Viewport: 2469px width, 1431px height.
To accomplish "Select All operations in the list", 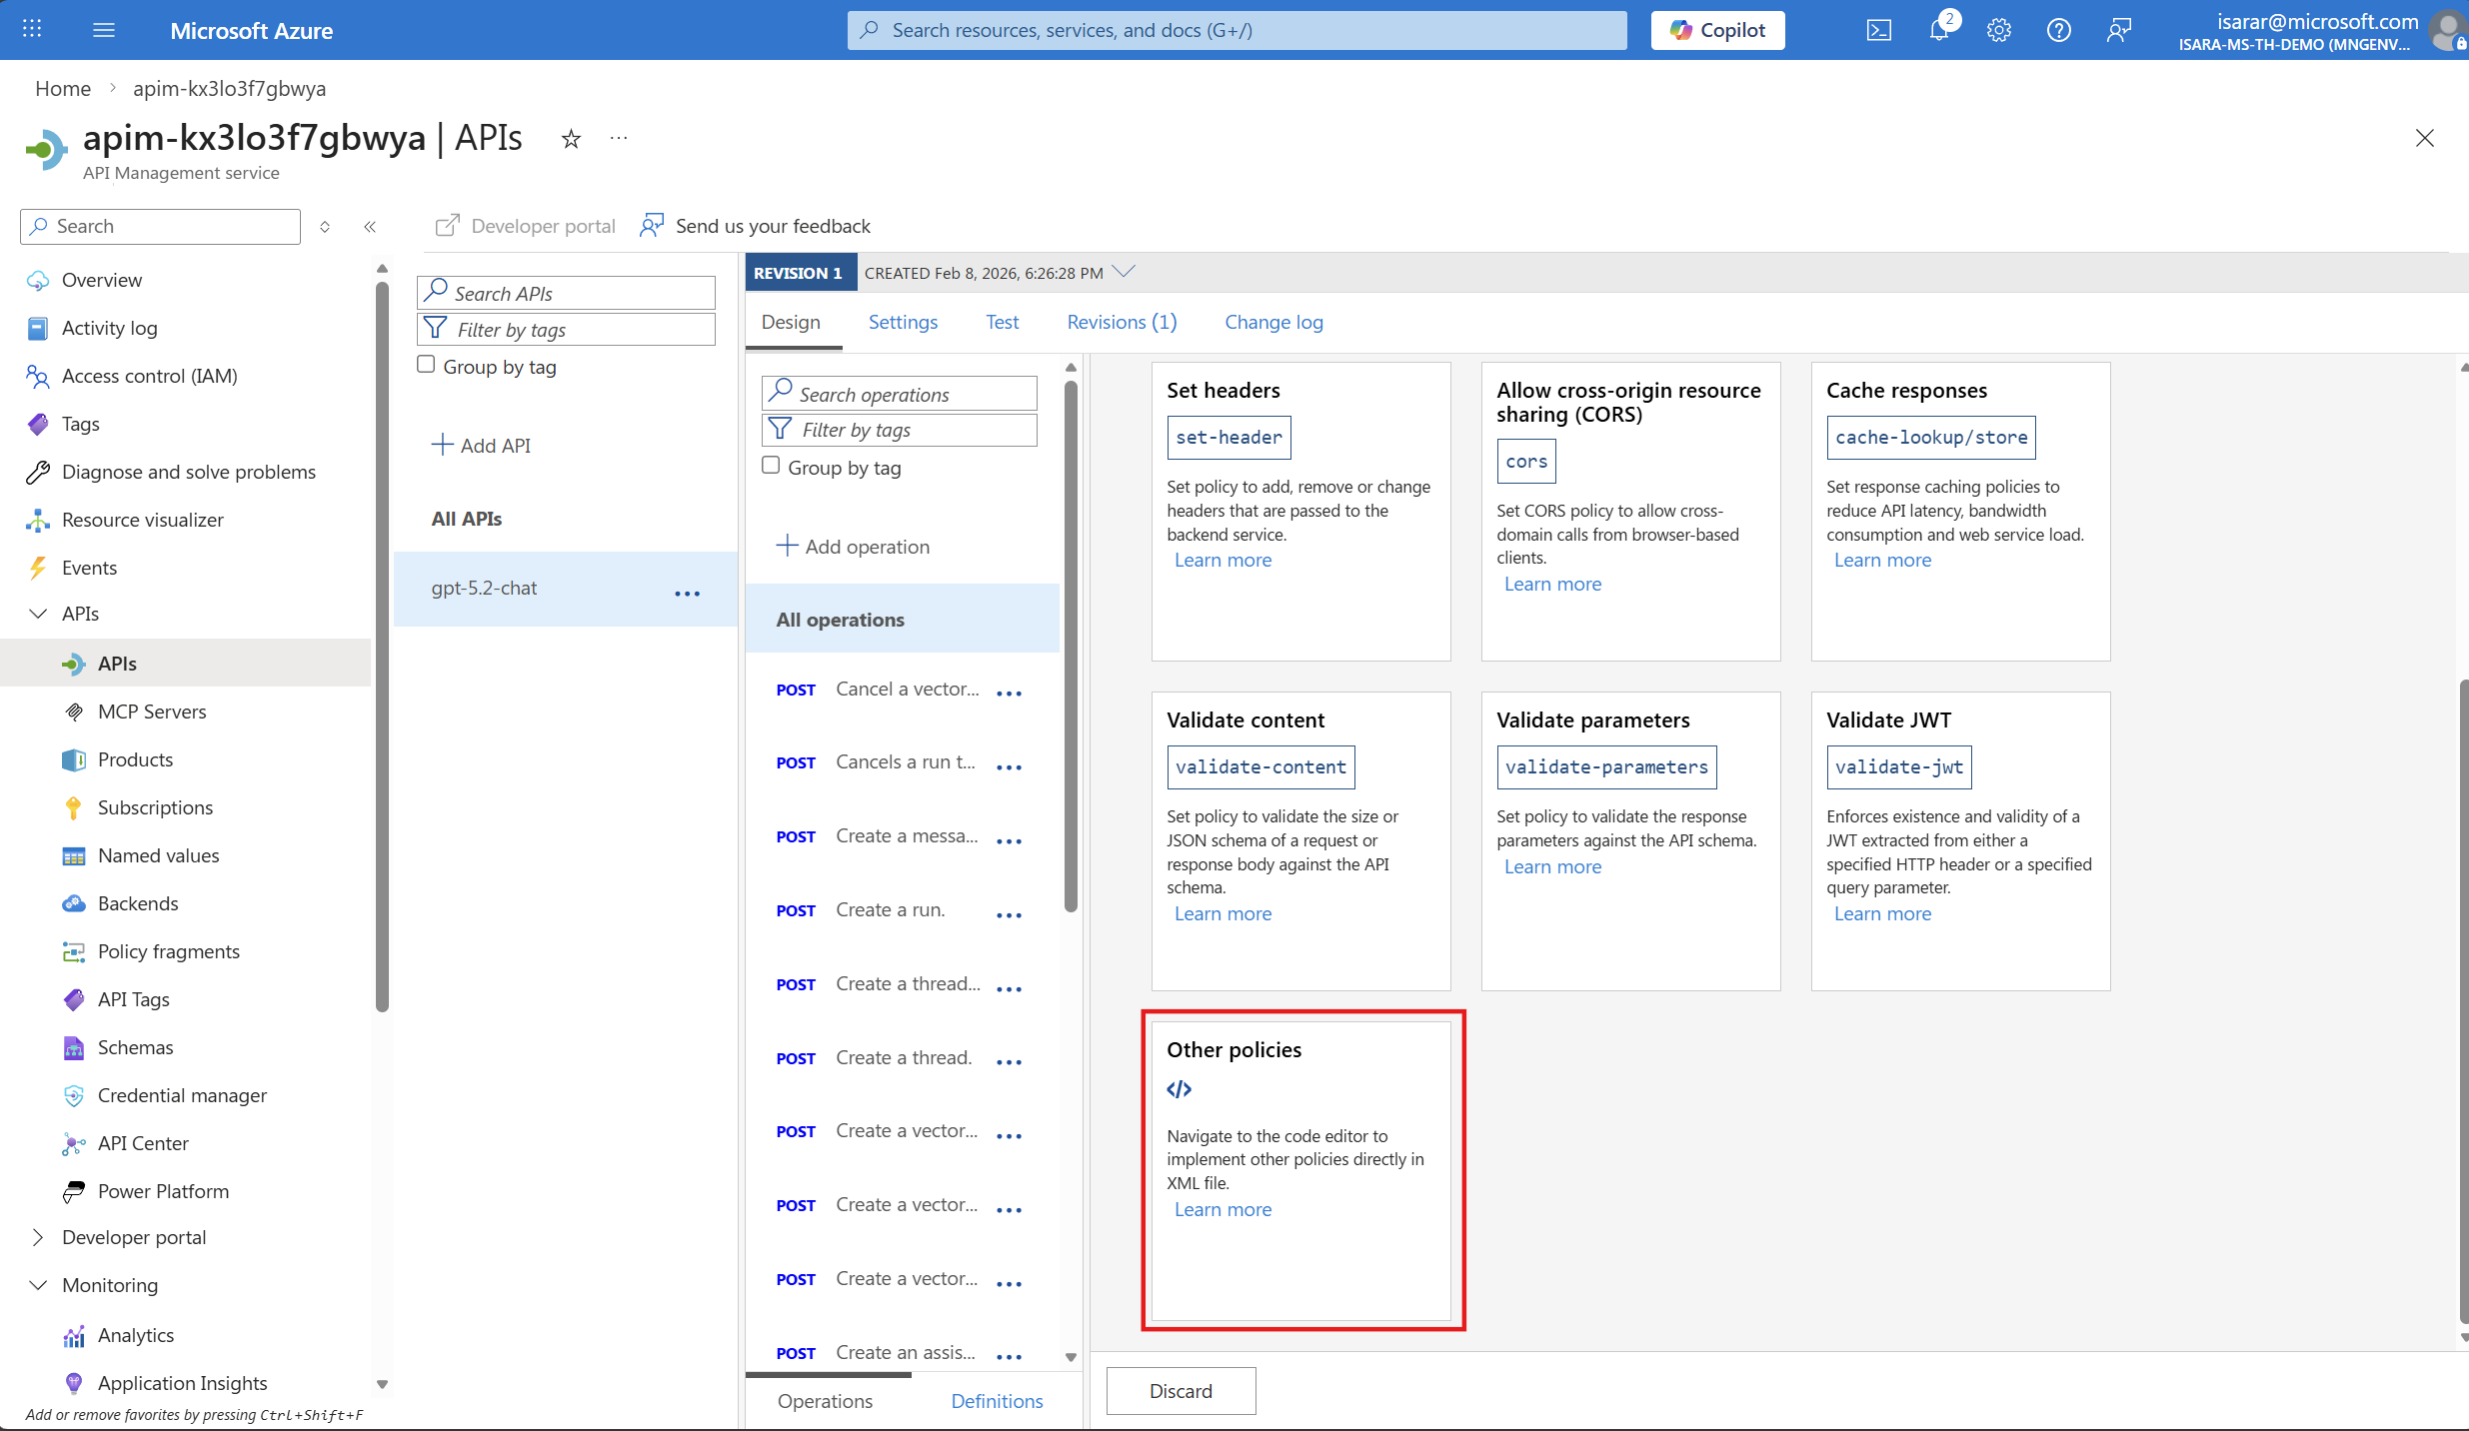I will pyautogui.click(x=903, y=620).
